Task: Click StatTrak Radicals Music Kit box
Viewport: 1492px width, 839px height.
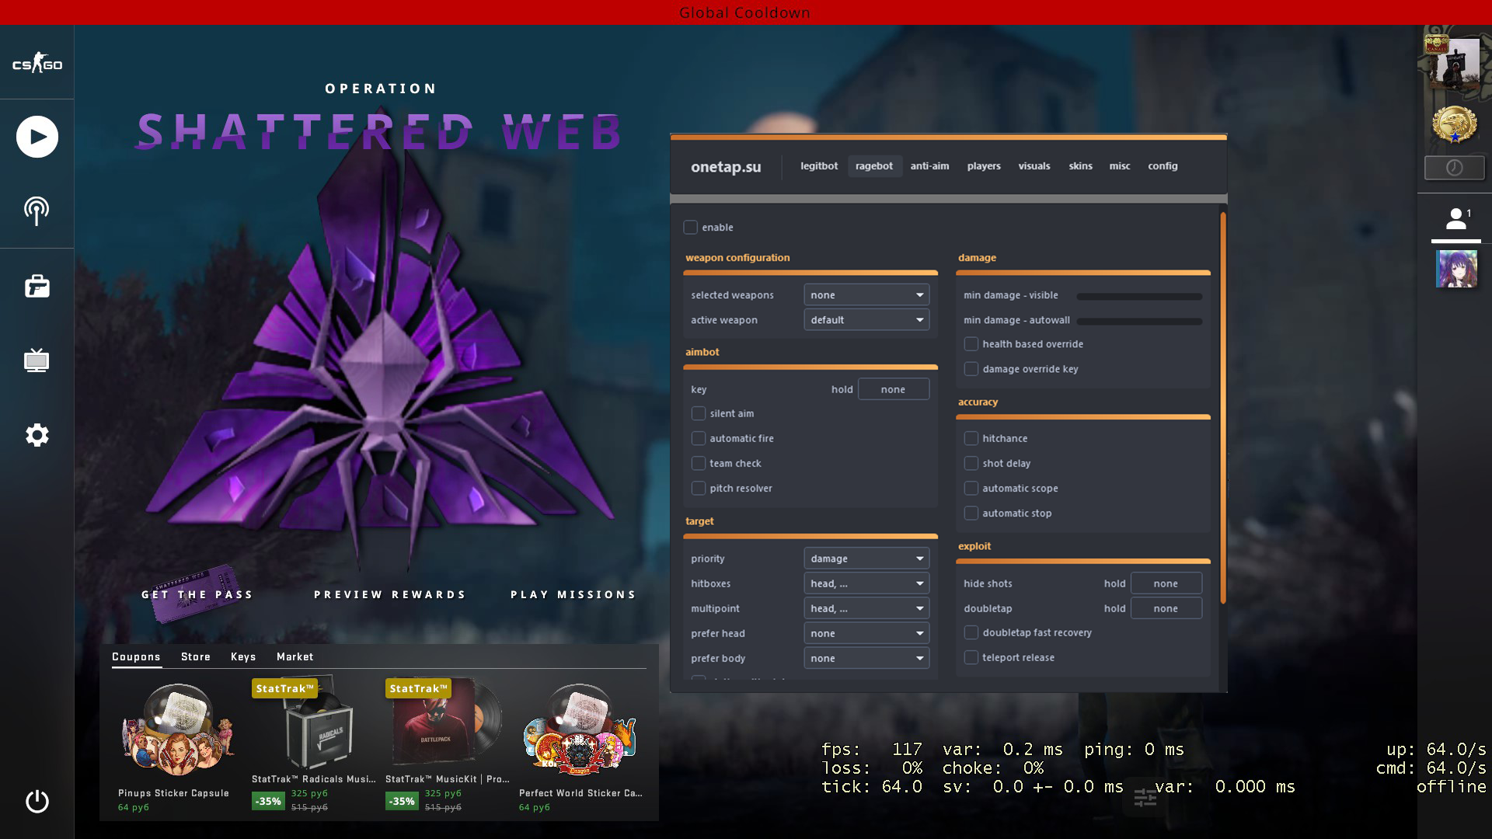Action: point(314,744)
